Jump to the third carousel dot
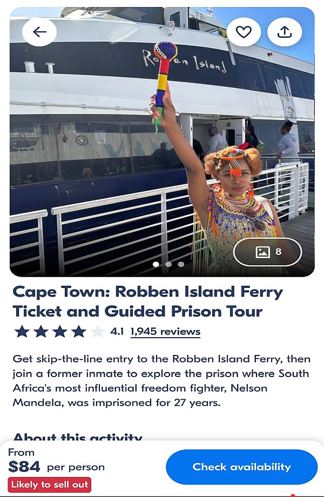The width and height of the screenshot is (324, 497). [181, 264]
